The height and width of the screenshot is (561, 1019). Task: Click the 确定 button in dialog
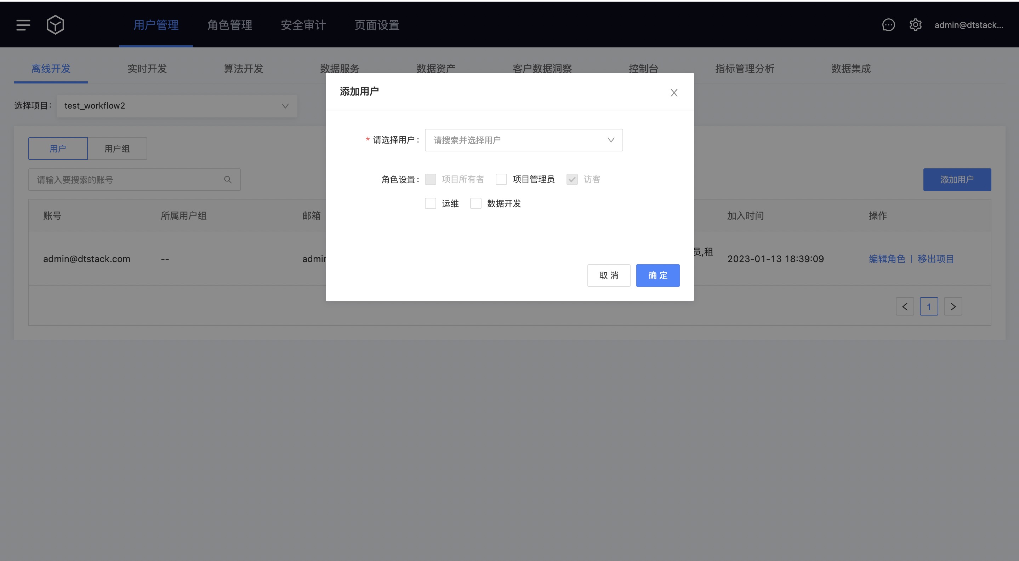658,275
